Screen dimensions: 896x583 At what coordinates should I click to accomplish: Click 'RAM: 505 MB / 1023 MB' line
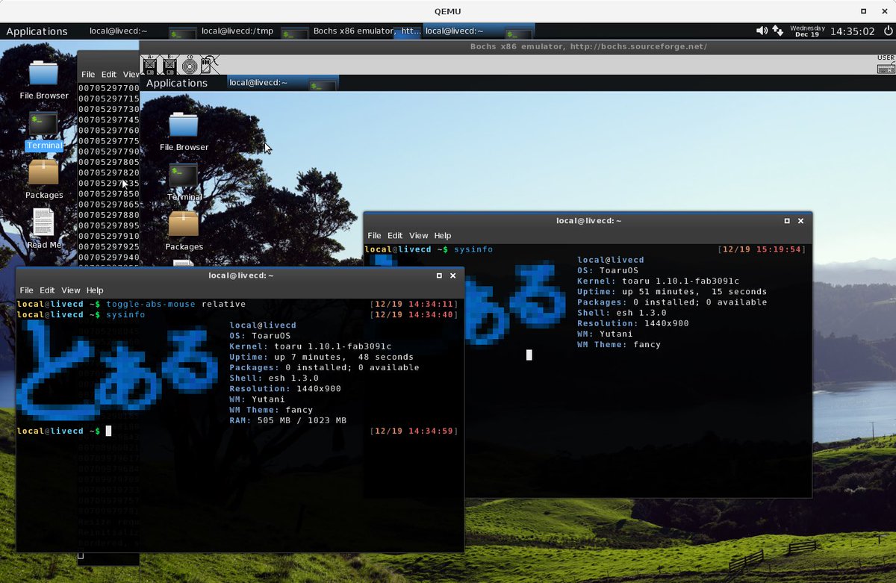coord(288,421)
